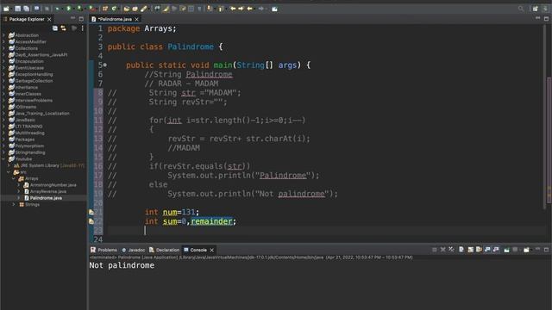
Task: Collapse the Youtube project
Action: [3, 158]
